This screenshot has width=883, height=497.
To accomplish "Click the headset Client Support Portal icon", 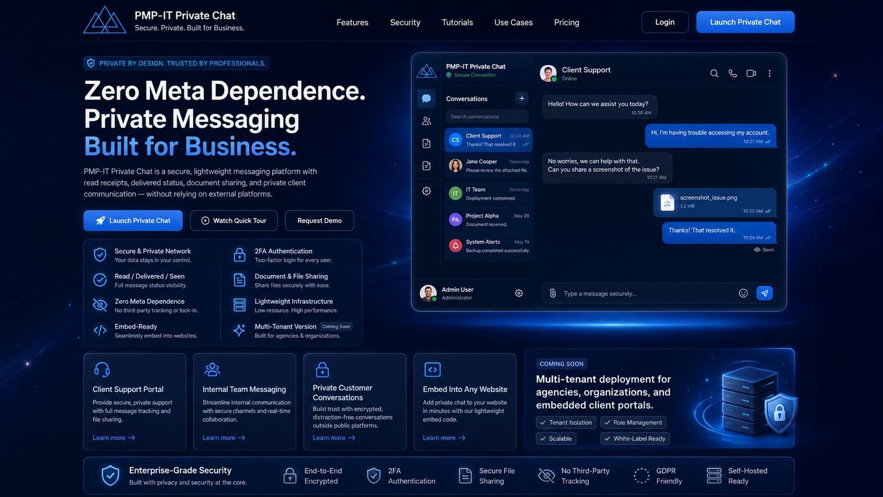I will click(102, 369).
